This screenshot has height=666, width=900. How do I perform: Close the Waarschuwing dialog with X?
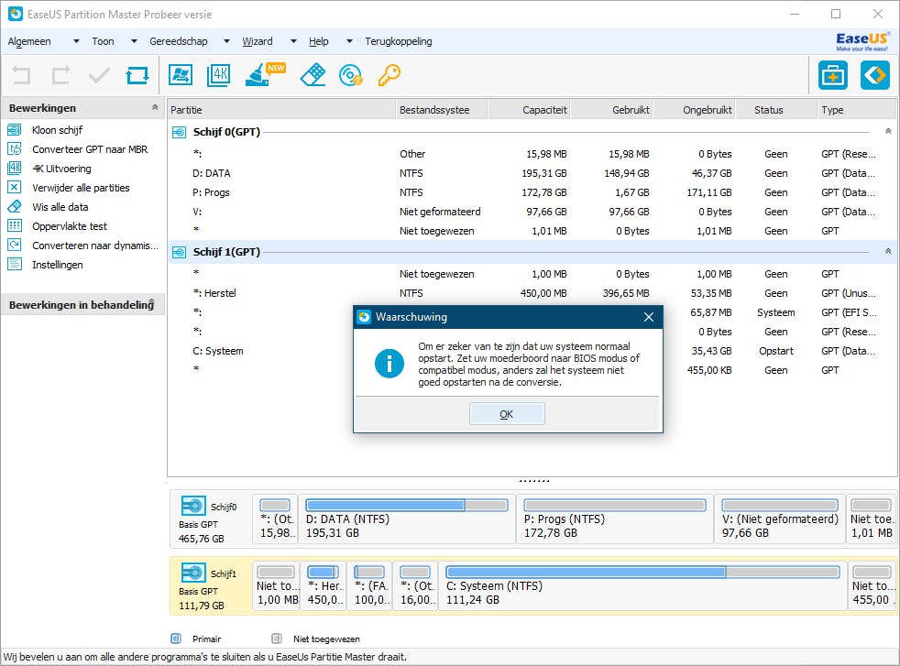(x=649, y=317)
